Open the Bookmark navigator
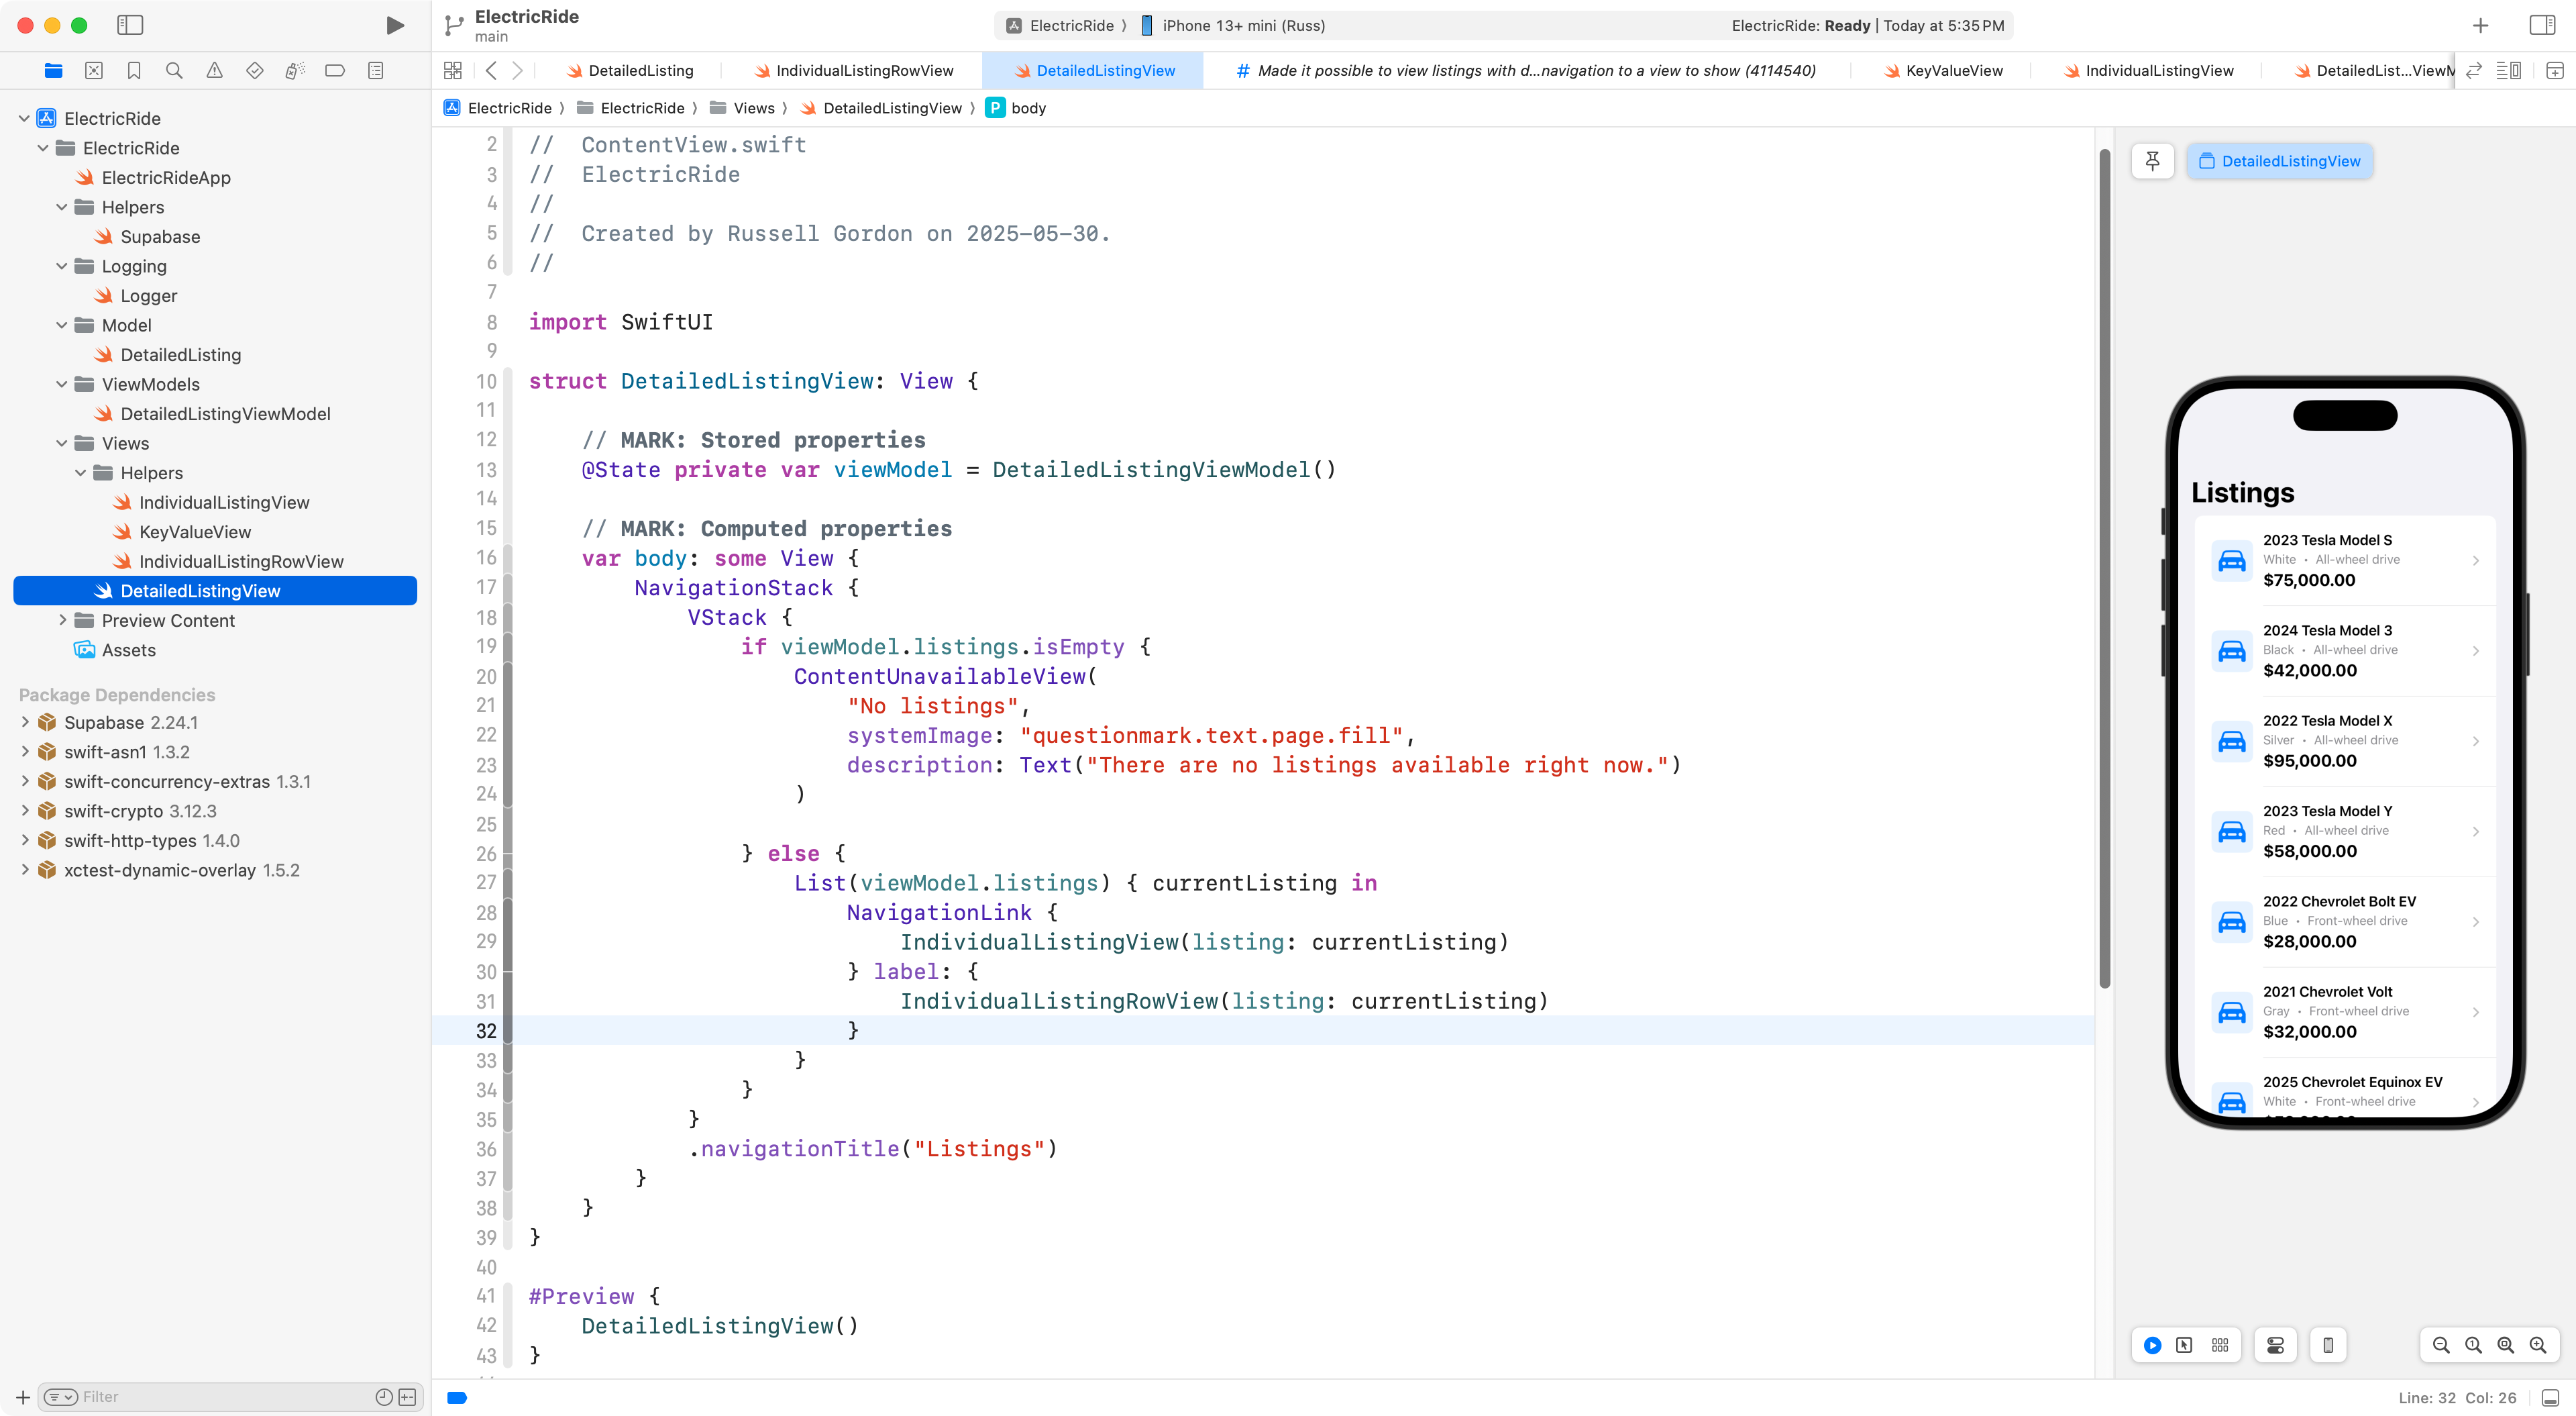Viewport: 2576px width, 1416px height. (x=134, y=70)
